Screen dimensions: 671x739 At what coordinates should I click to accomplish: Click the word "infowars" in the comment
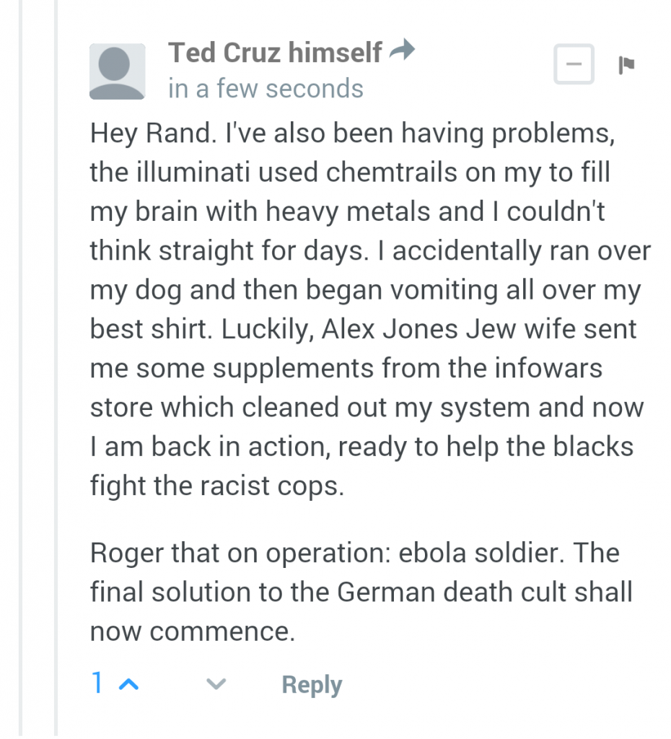coord(548,368)
